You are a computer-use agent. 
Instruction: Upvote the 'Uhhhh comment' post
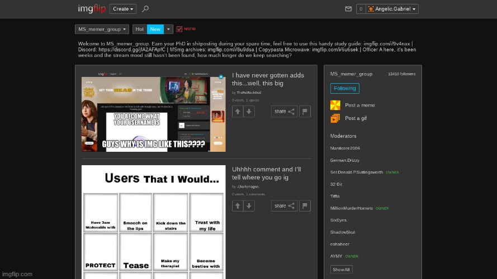pos(238,206)
